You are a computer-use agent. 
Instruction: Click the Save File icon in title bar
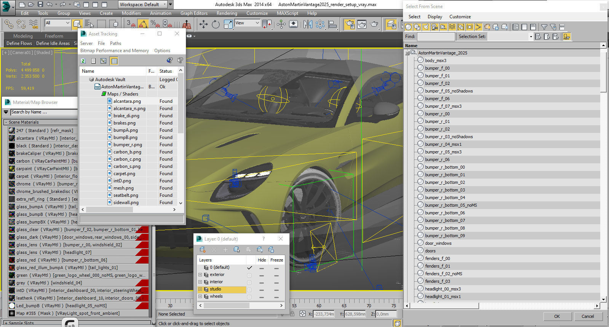pos(40,5)
